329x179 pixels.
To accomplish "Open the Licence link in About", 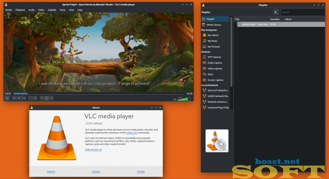I will [96, 172].
